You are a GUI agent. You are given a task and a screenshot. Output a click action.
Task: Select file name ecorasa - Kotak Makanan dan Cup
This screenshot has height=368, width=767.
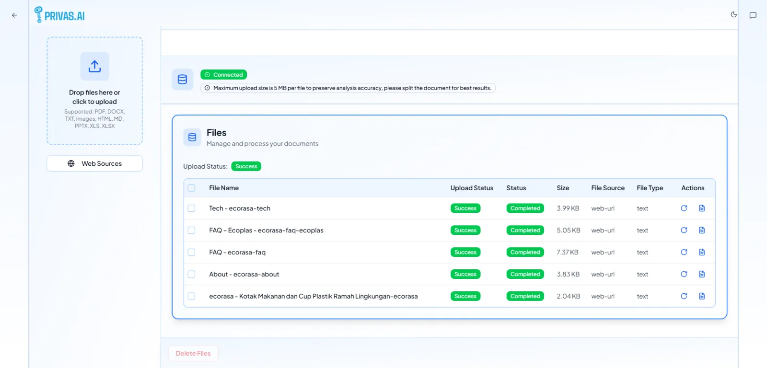(314, 297)
